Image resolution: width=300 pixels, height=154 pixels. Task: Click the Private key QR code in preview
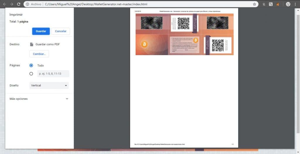183,23
